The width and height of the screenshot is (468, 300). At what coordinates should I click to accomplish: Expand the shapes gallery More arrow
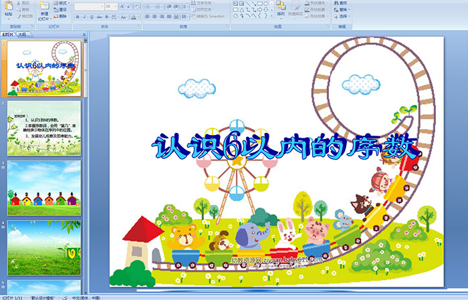point(271,16)
